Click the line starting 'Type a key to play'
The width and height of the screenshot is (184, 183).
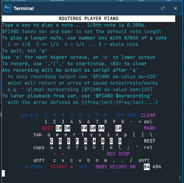click(x=74, y=25)
